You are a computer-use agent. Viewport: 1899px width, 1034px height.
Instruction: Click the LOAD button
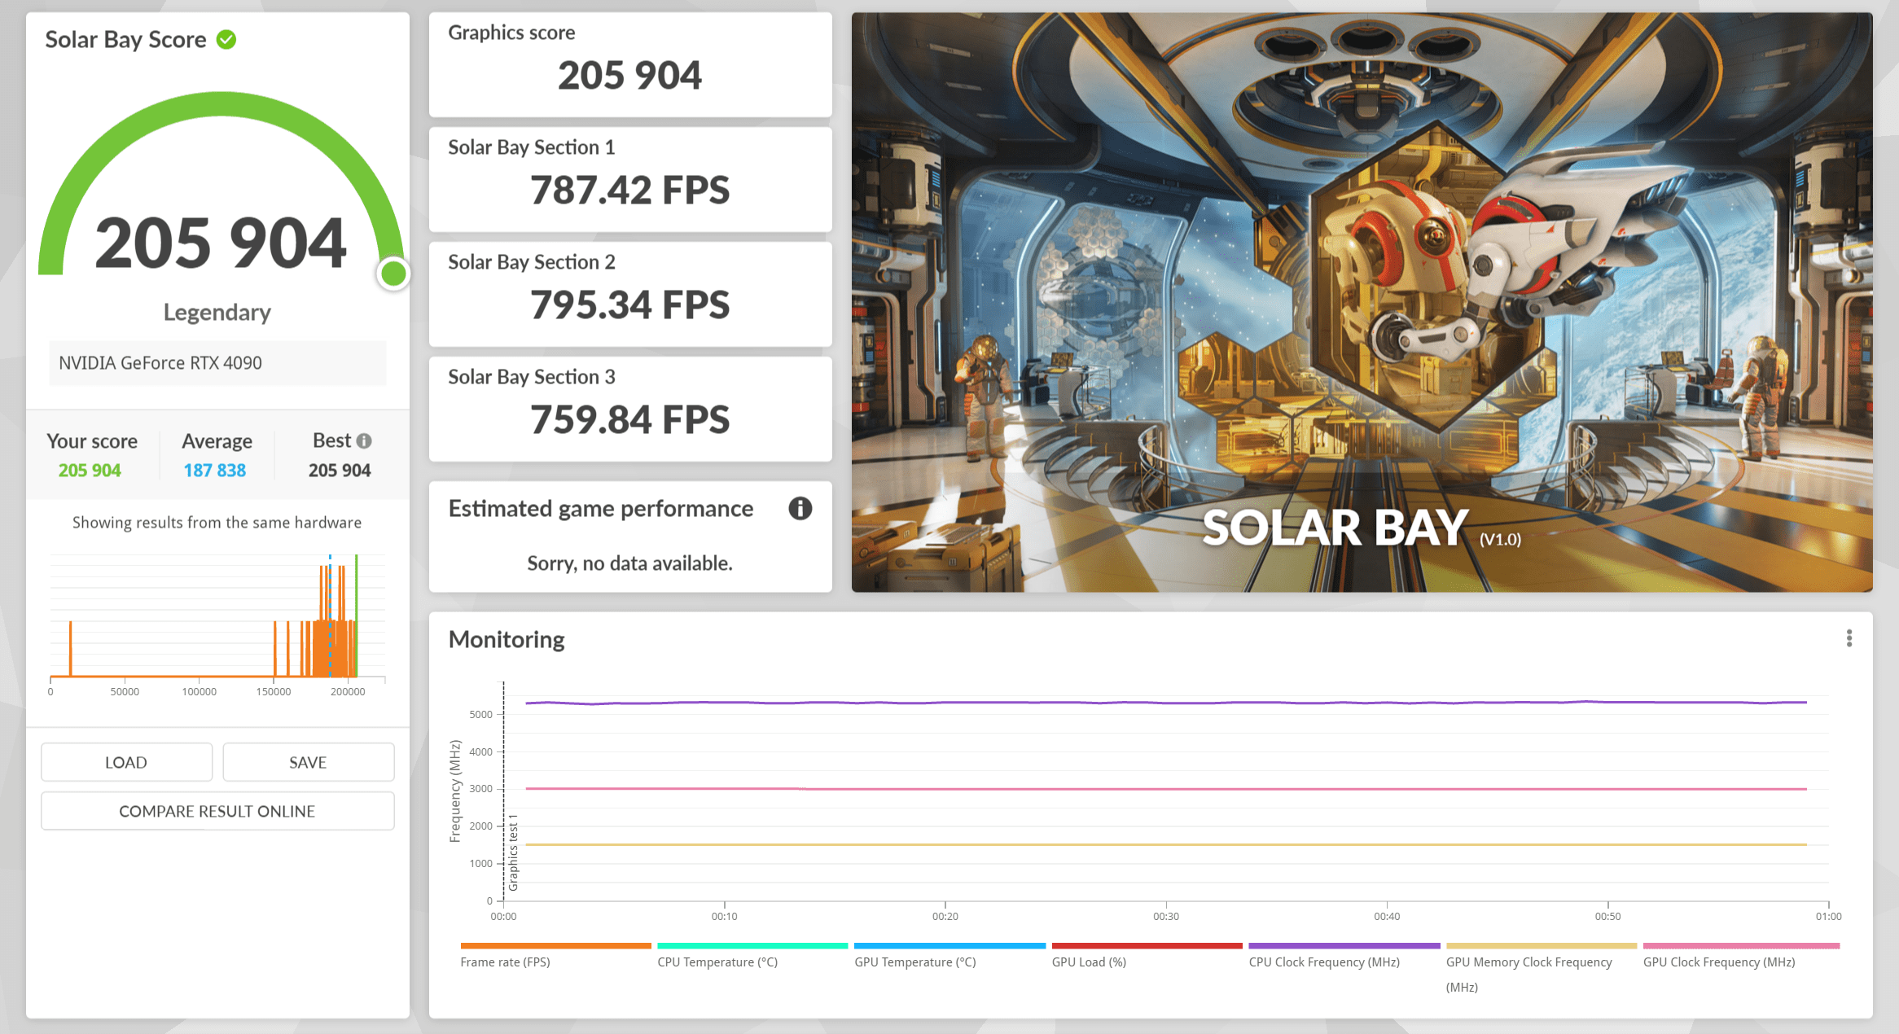pos(126,762)
